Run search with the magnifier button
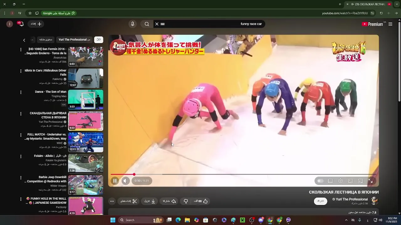401x225 pixels. click(147, 24)
